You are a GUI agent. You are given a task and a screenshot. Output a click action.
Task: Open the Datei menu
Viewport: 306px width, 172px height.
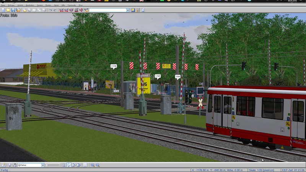tap(3, 5)
